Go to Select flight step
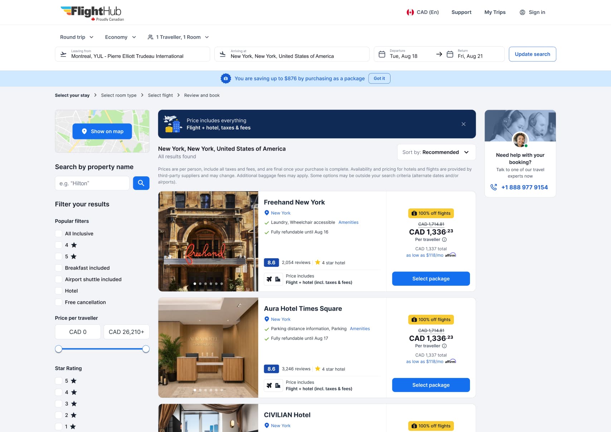The width and height of the screenshot is (611, 432). click(160, 95)
